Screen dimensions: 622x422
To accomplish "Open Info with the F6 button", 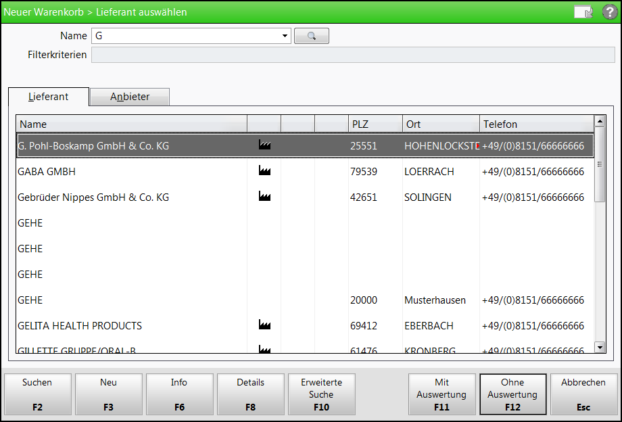I will tap(179, 394).
